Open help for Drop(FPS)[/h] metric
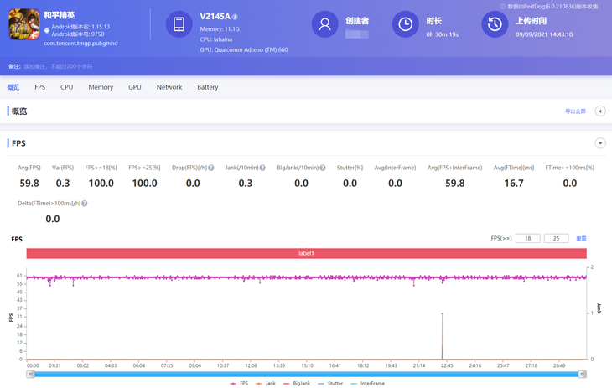Image resolution: width=612 pixels, height=388 pixels. click(x=210, y=168)
